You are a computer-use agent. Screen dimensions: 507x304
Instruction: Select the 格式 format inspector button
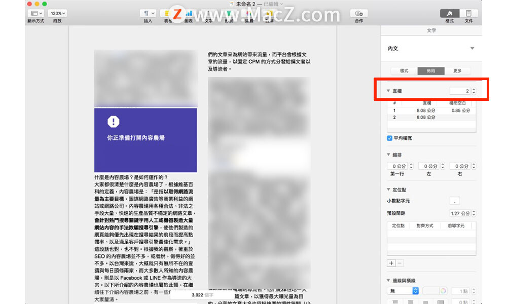449,13
